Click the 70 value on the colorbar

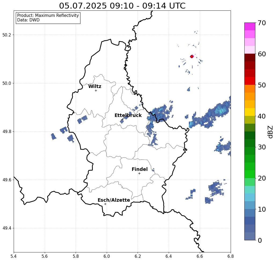point(262,23)
